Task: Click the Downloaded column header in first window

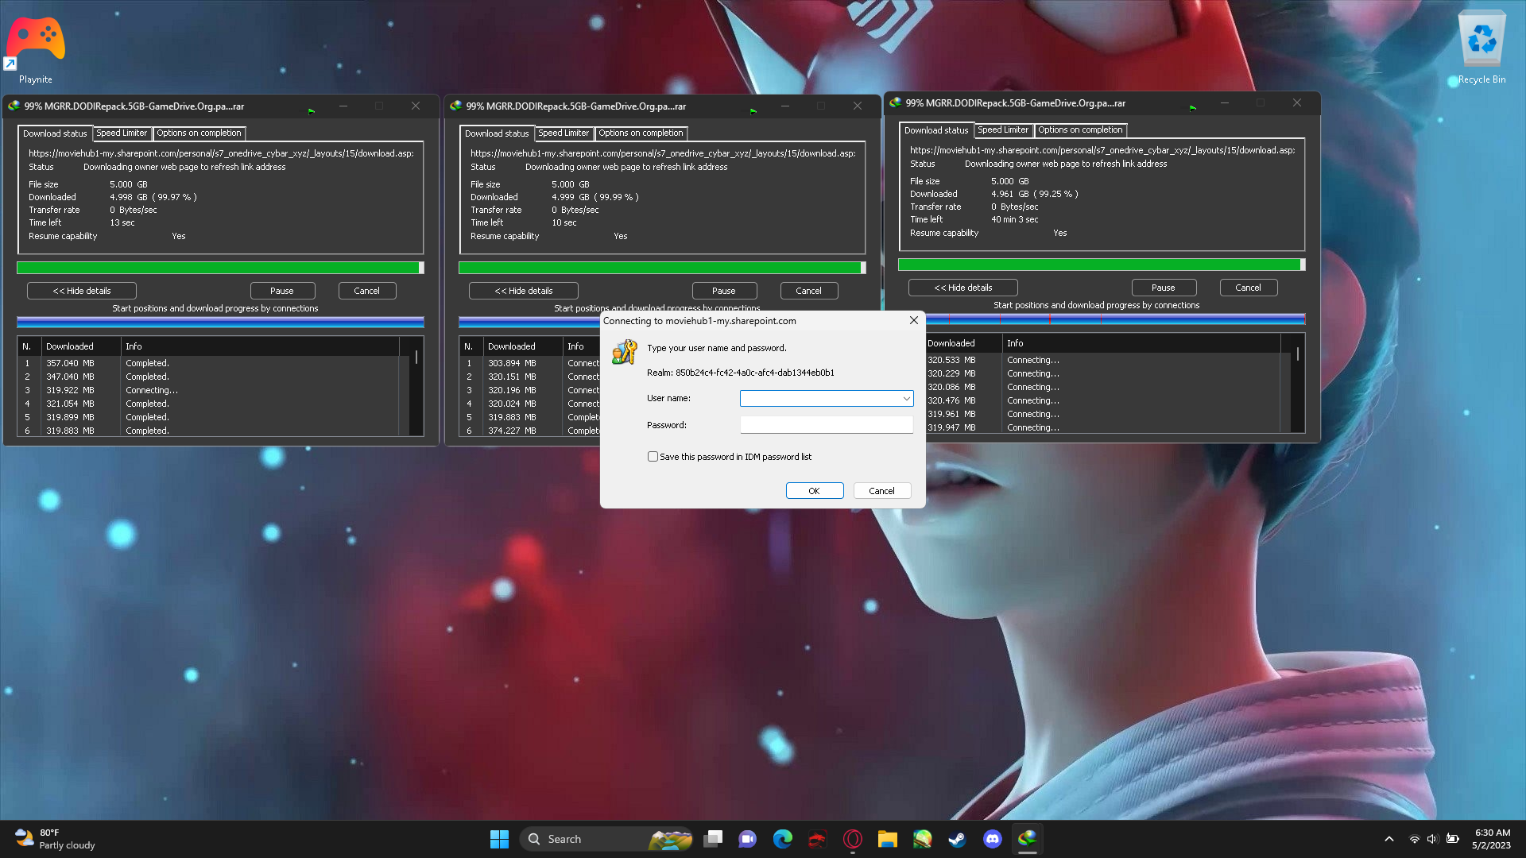Action: pos(80,346)
